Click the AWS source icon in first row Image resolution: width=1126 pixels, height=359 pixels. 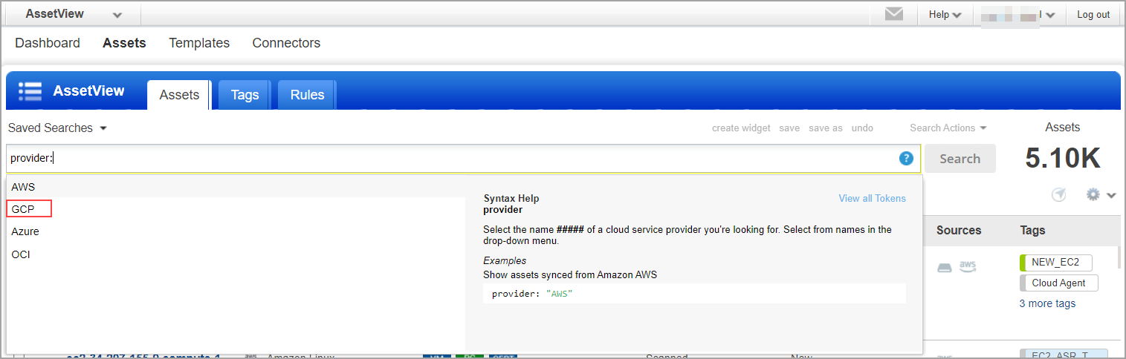pos(967,267)
